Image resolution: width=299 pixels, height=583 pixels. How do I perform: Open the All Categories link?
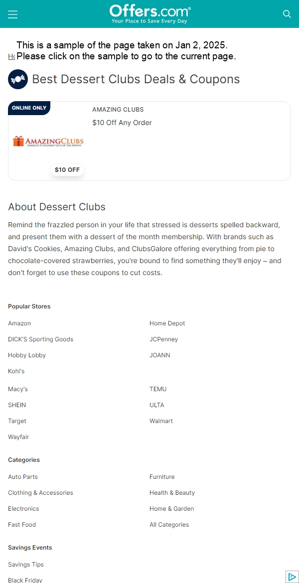click(x=169, y=525)
